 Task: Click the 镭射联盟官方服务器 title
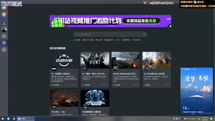pos(93,112)
